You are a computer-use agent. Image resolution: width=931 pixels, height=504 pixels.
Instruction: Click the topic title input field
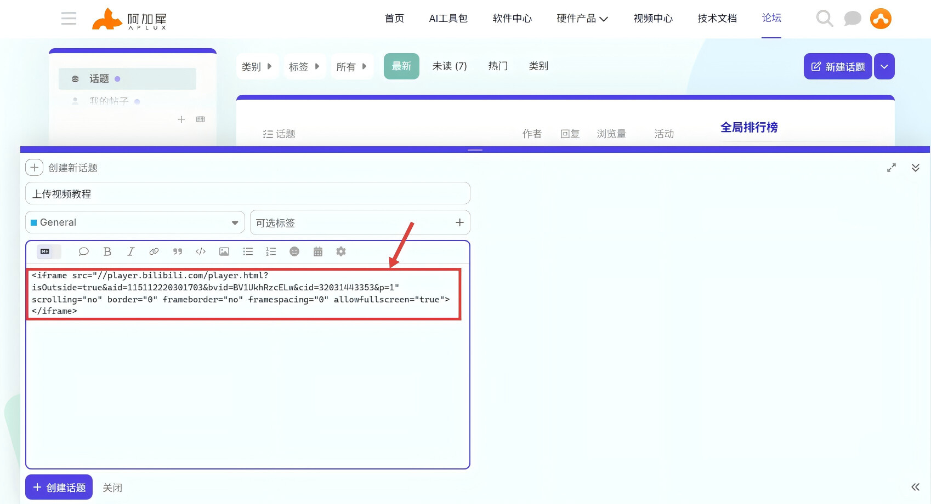248,194
